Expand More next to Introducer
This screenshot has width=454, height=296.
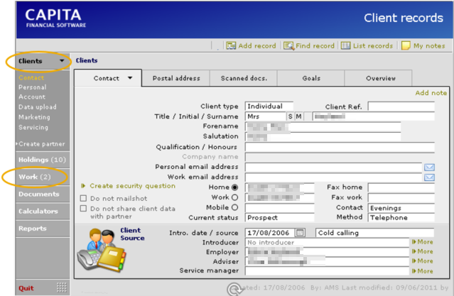pos(423,242)
